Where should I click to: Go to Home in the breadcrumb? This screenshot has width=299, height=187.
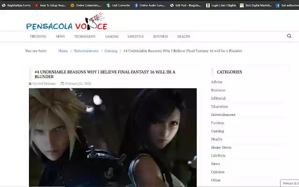[x=63, y=51]
